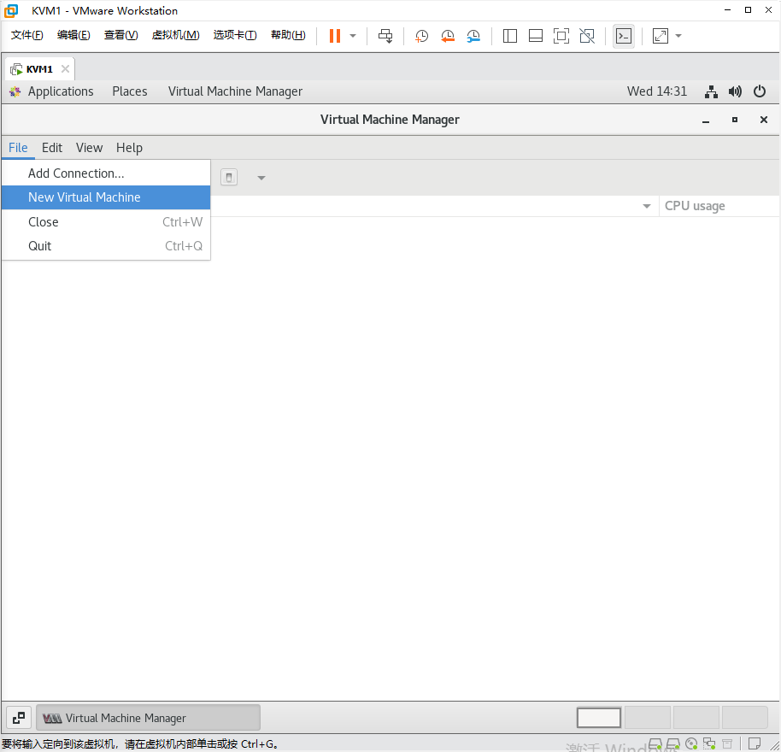Open VMware 文件(F) menu
The height and width of the screenshot is (752, 781).
[26, 35]
